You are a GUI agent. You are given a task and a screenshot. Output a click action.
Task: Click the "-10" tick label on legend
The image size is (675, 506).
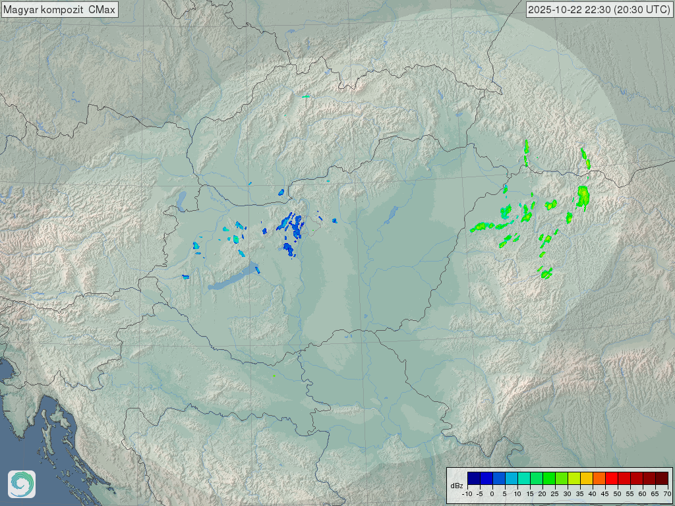[x=467, y=493]
